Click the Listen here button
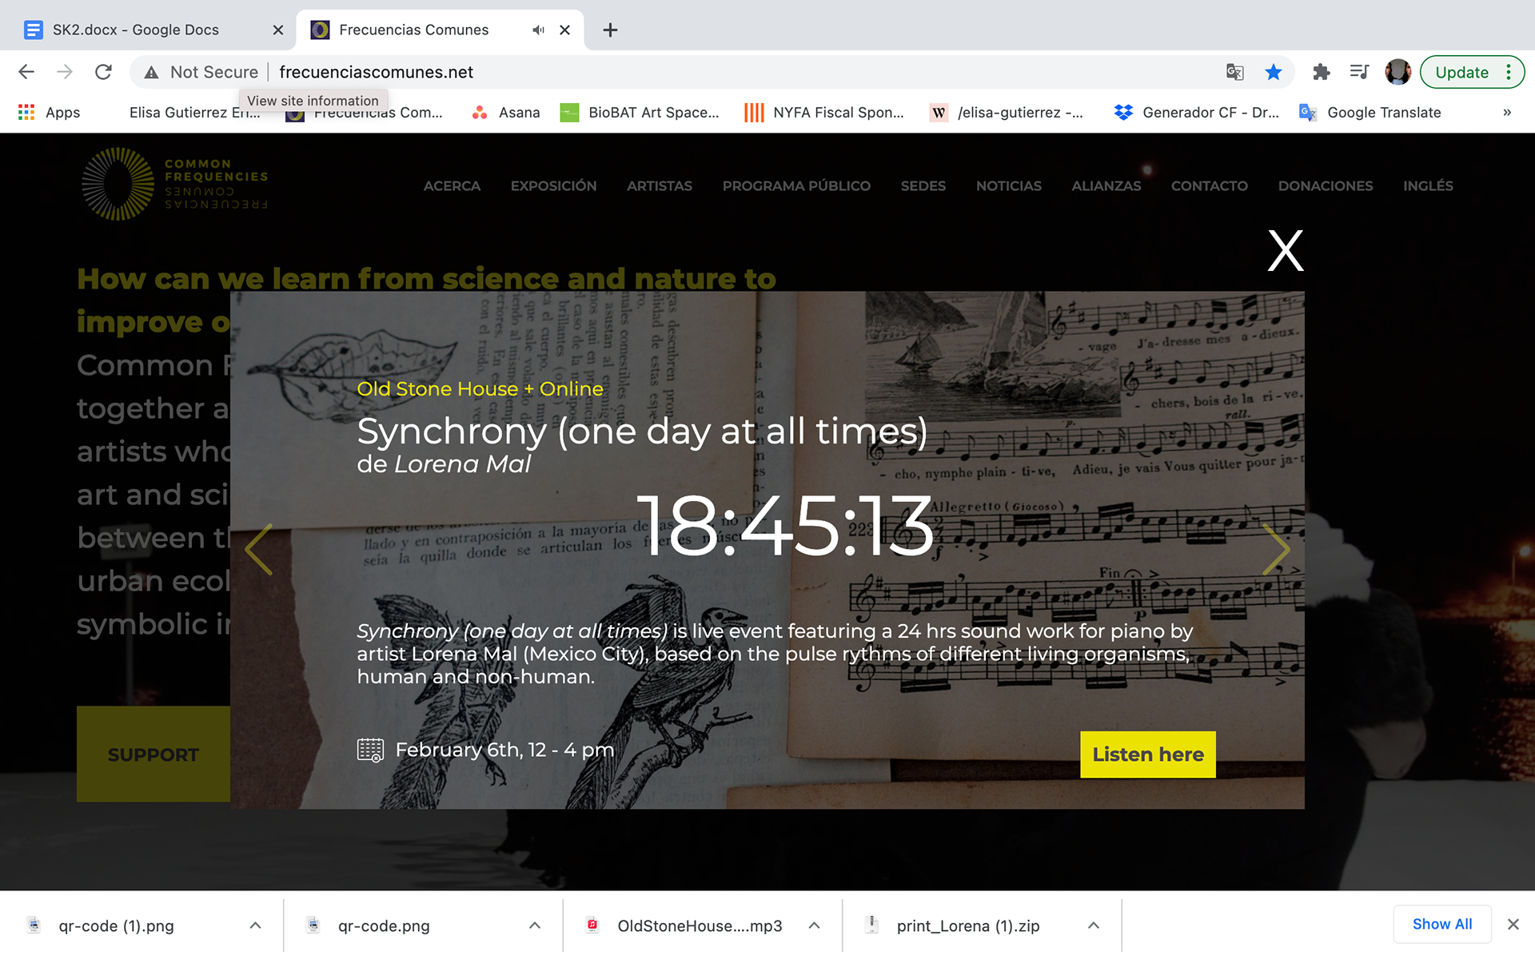This screenshot has width=1535, height=959. coord(1147,754)
